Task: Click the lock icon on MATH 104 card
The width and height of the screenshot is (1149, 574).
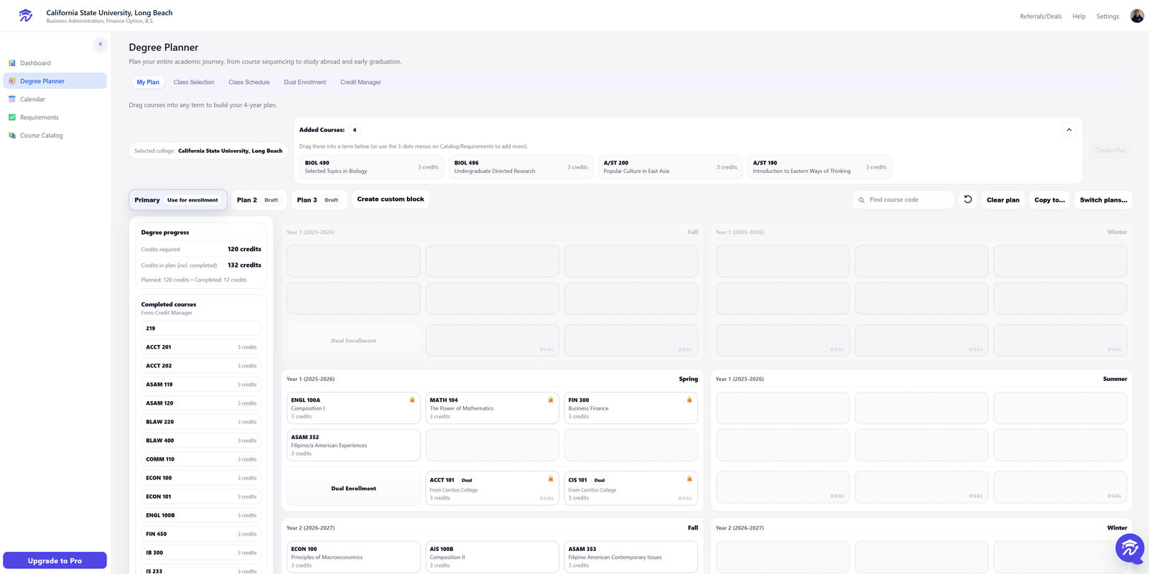Action: (x=551, y=400)
